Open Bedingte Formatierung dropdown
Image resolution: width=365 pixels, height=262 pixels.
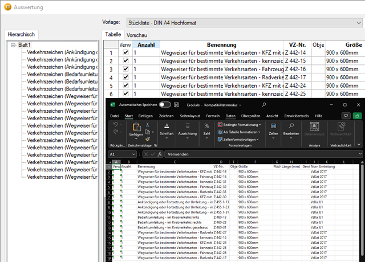point(239,125)
